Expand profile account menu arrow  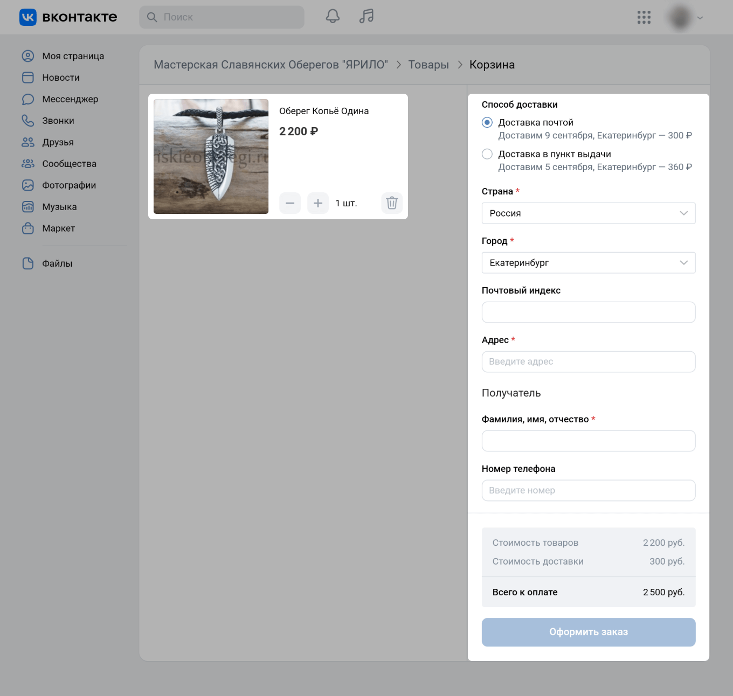(700, 18)
